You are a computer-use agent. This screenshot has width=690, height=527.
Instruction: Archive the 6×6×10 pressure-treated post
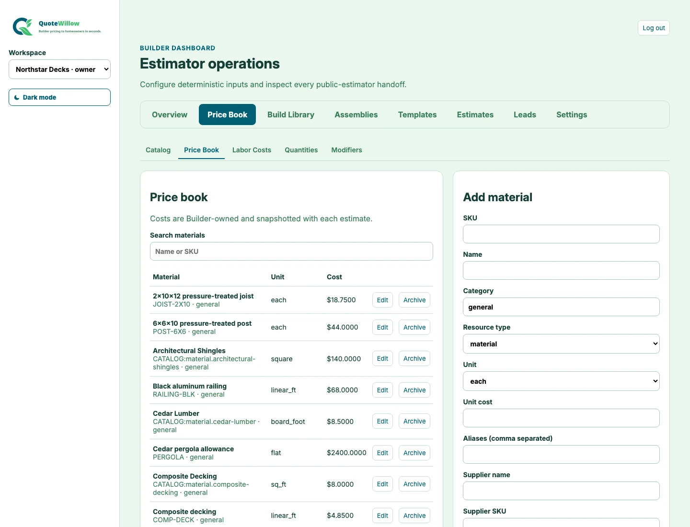(414, 327)
